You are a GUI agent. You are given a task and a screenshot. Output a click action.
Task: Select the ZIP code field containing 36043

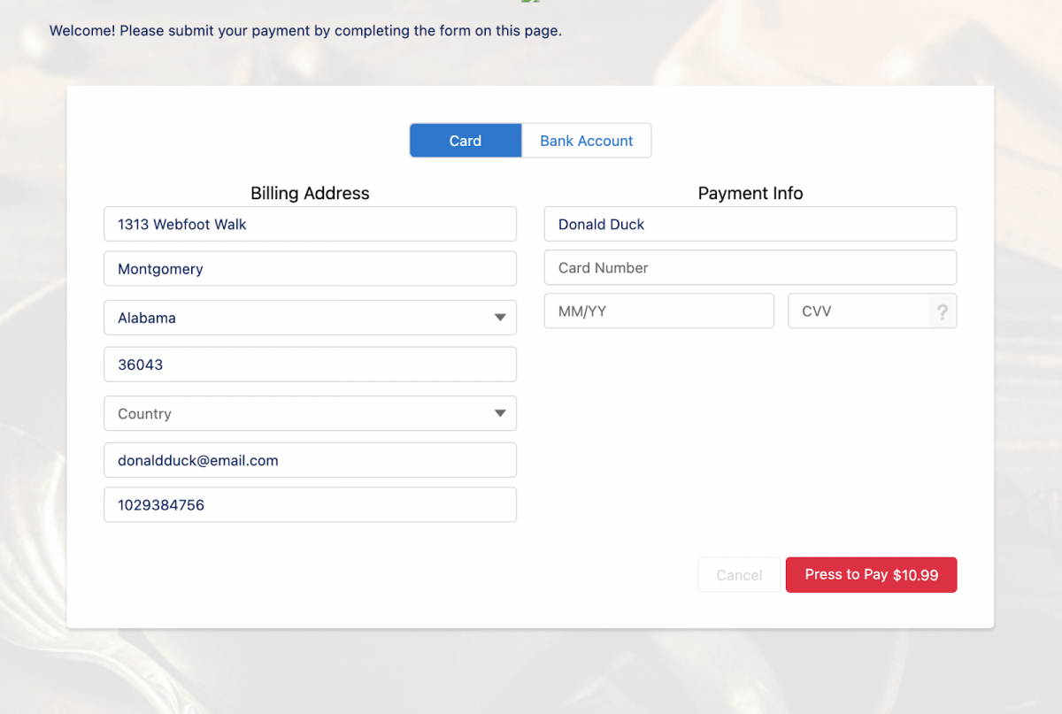click(x=310, y=364)
